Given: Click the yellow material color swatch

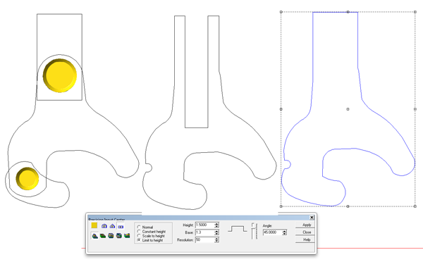Looking at the screenshot, I should pyautogui.click(x=94, y=225).
